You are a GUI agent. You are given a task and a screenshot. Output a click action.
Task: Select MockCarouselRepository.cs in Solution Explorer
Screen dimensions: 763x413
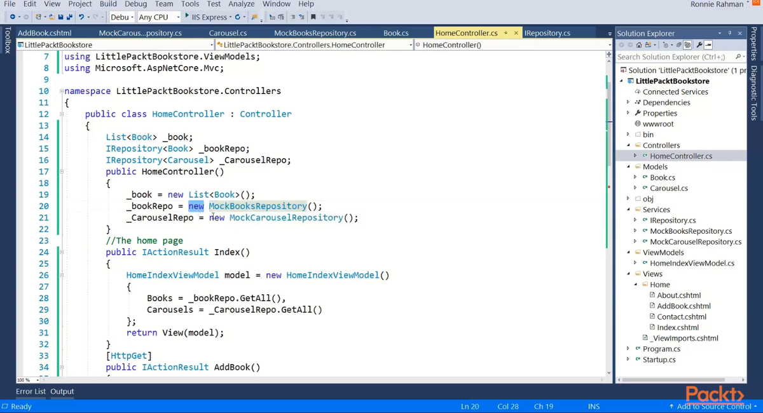click(x=696, y=242)
